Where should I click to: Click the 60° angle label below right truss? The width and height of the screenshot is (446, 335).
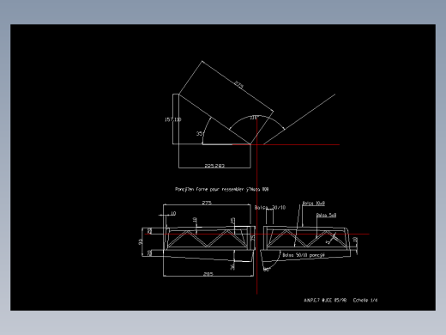[266, 270]
